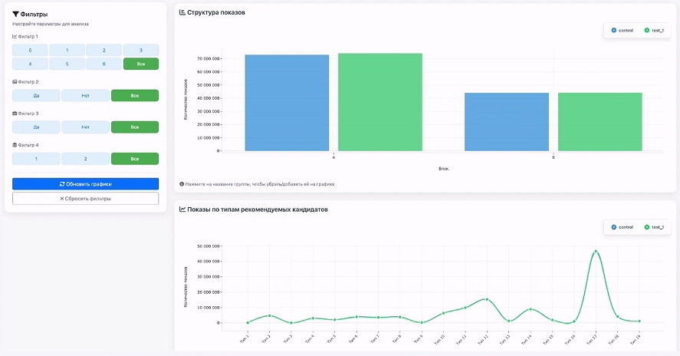Select option 2 in Фильтр 4
This screenshot has width=680, height=356.
click(85, 159)
